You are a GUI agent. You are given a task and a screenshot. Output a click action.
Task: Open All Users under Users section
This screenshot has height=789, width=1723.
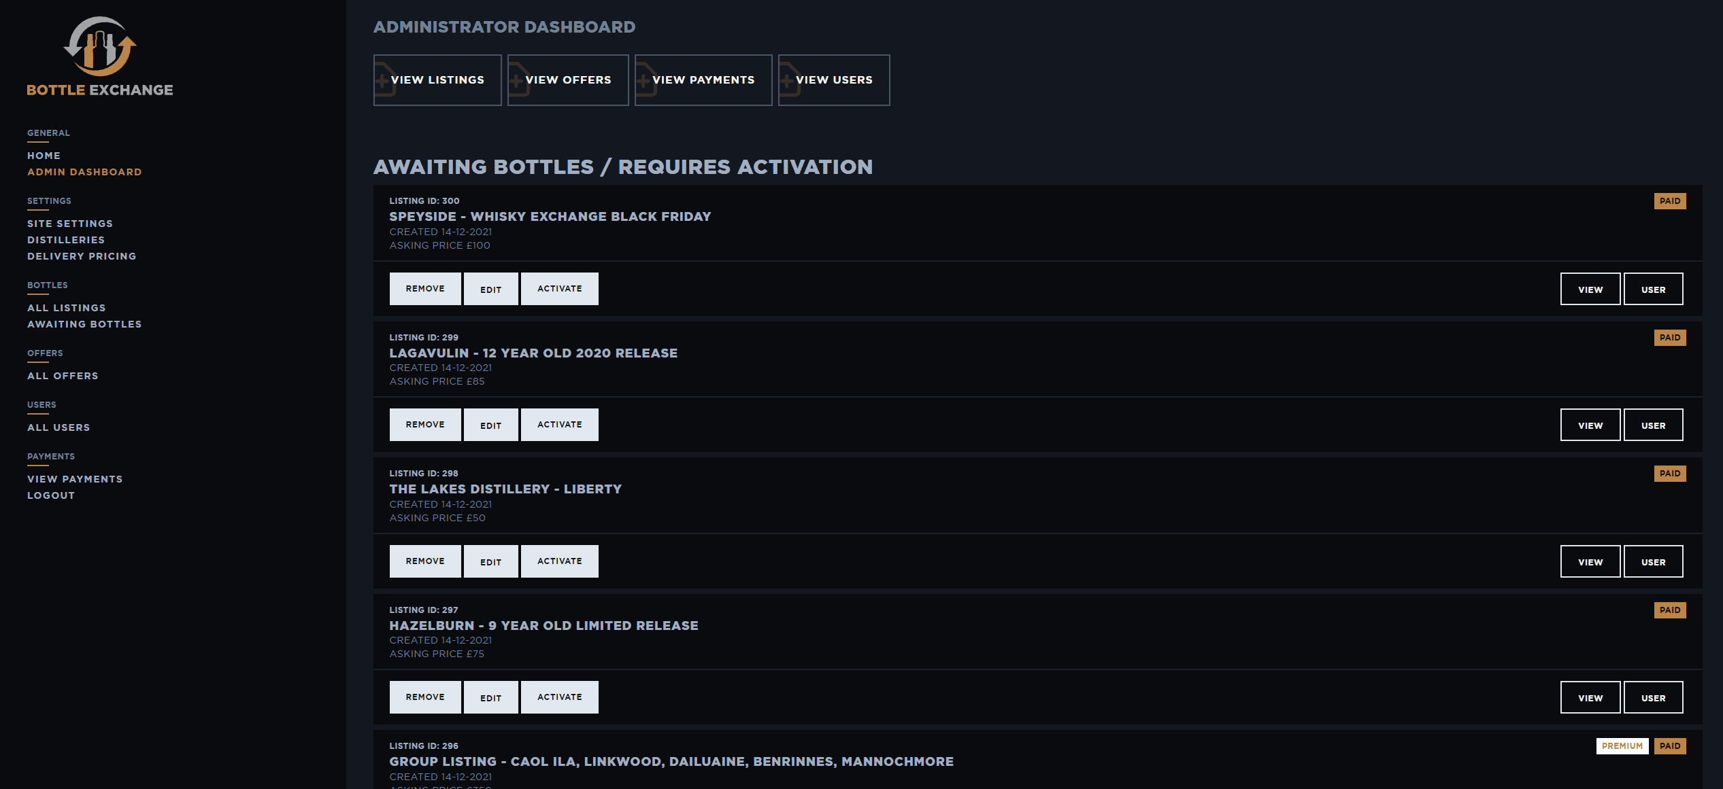(x=58, y=427)
